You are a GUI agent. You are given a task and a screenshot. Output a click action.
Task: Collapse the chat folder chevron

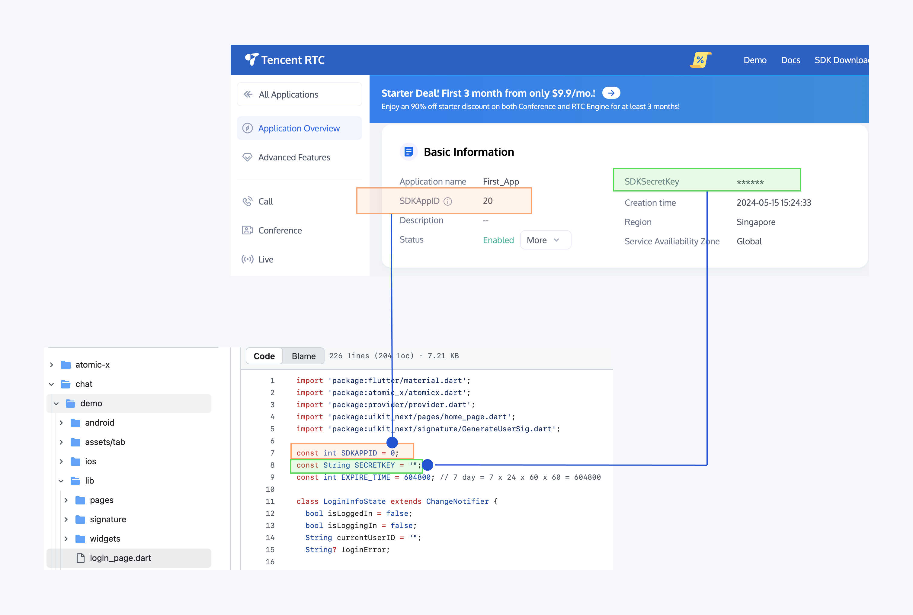(52, 384)
